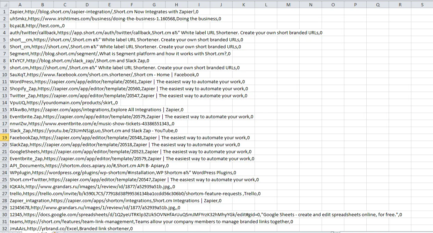Click the 'Shopify_Zap' row text
The image size is (433, 233).
pos(129,89)
